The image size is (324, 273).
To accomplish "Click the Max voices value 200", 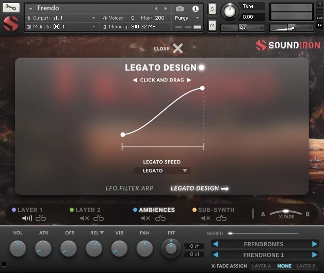I will click(160, 18).
